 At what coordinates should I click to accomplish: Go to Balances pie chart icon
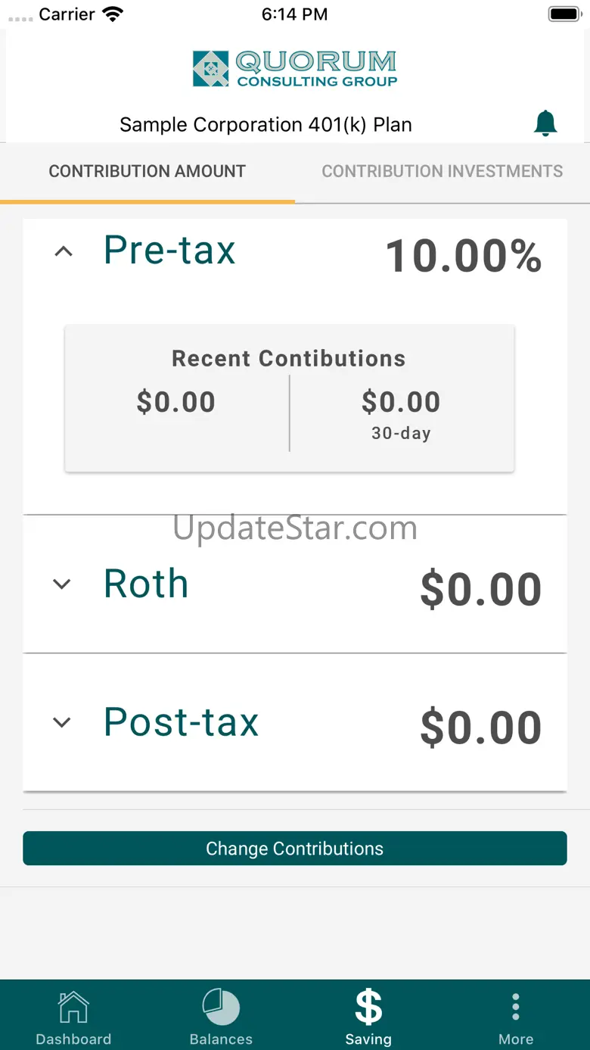pyautogui.click(x=221, y=1008)
